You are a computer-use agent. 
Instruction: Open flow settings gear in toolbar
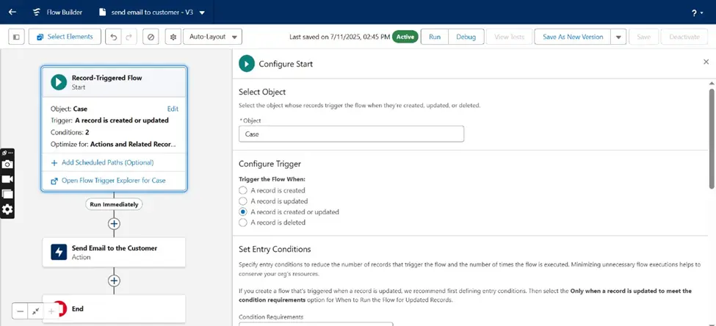(x=173, y=37)
